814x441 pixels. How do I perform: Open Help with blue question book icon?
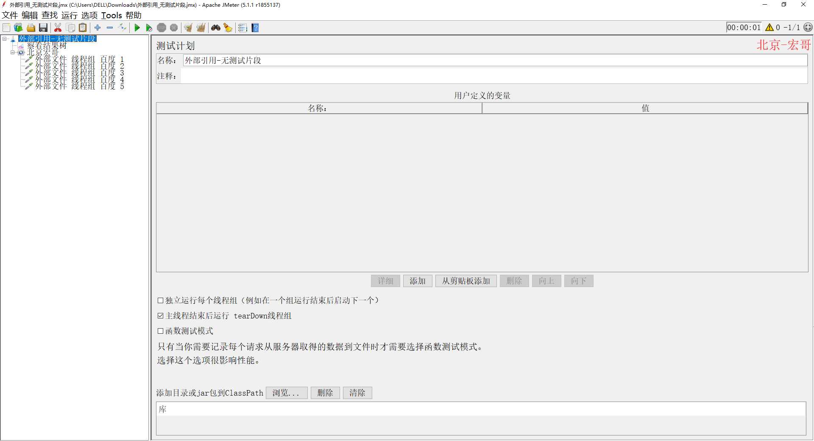[x=255, y=28]
